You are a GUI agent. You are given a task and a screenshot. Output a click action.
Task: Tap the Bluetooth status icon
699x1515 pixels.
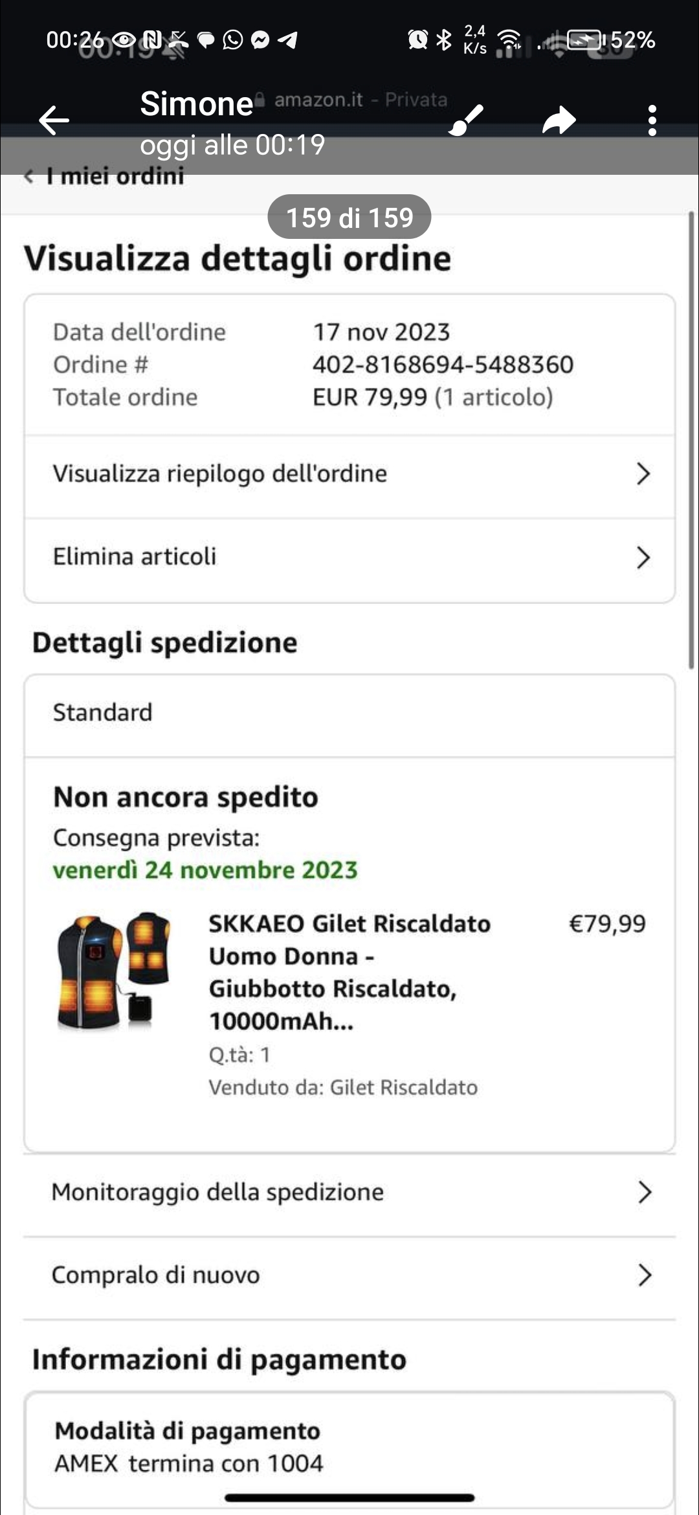[x=443, y=40]
